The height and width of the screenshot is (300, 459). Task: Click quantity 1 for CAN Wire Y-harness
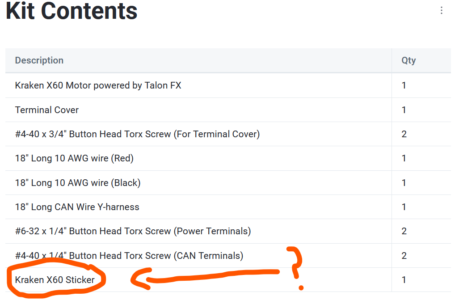click(404, 207)
